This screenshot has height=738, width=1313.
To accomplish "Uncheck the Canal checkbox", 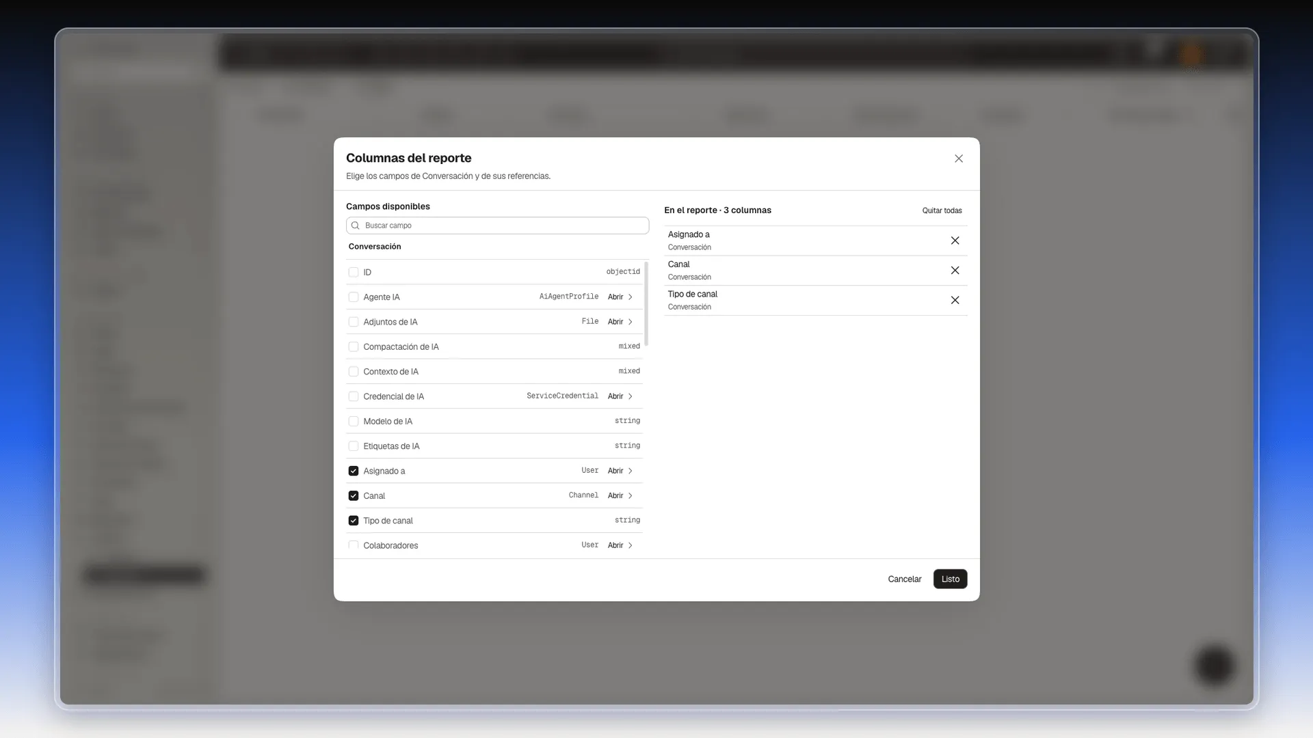I will point(354,496).
